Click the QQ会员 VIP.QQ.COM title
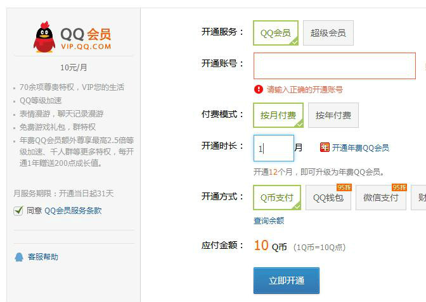426x302 pixels. (86, 38)
